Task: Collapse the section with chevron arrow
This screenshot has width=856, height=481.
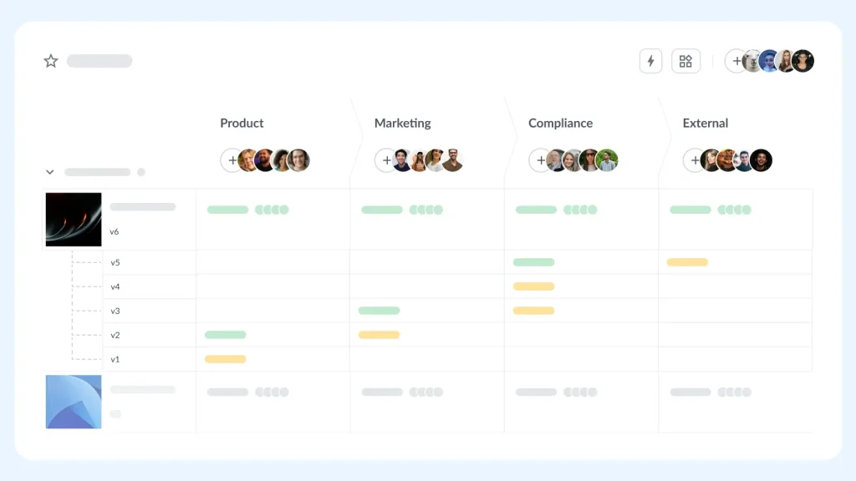Action: point(49,172)
